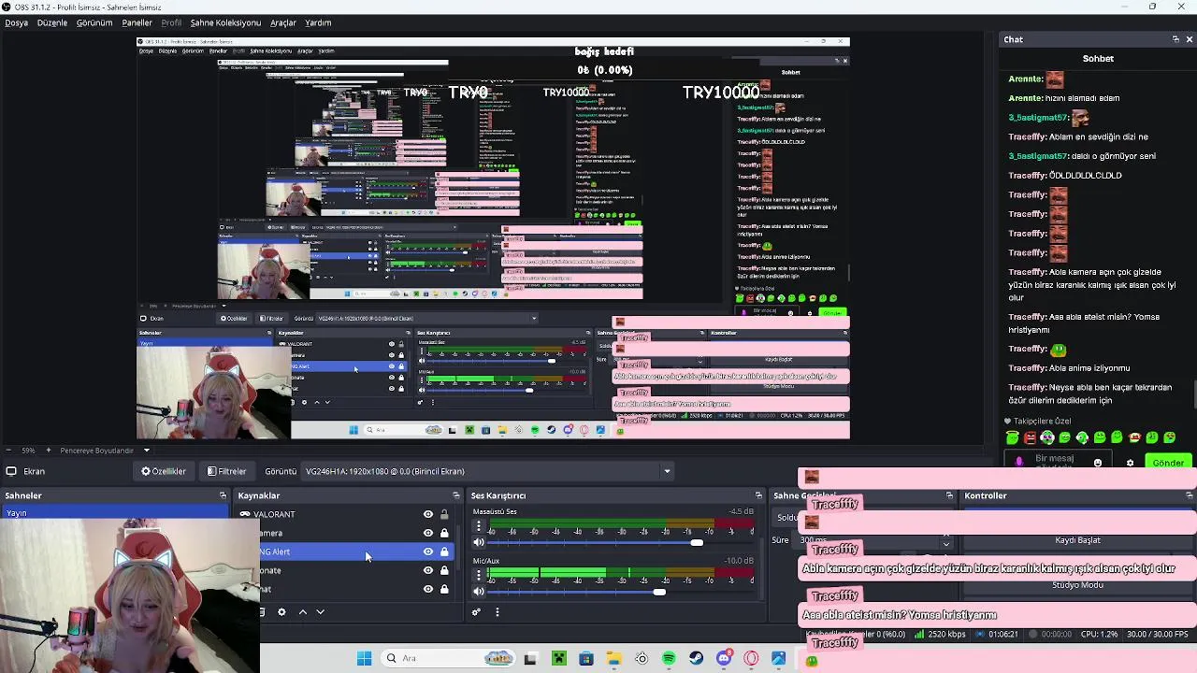Expand the display capture screen dropdown
This screenshot has width=1197, height=673.
point(488,471)
